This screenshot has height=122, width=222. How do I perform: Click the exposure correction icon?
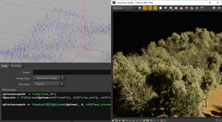tap(120, 120)
